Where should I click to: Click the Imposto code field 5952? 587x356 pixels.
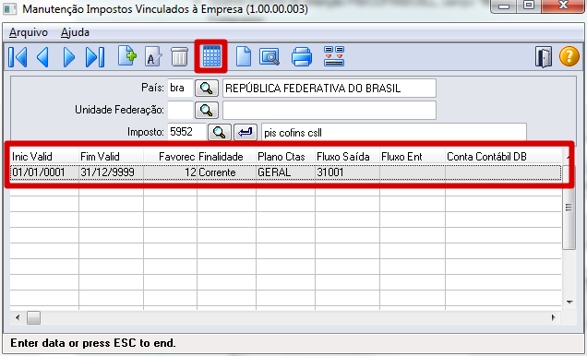tap(186, 132)
